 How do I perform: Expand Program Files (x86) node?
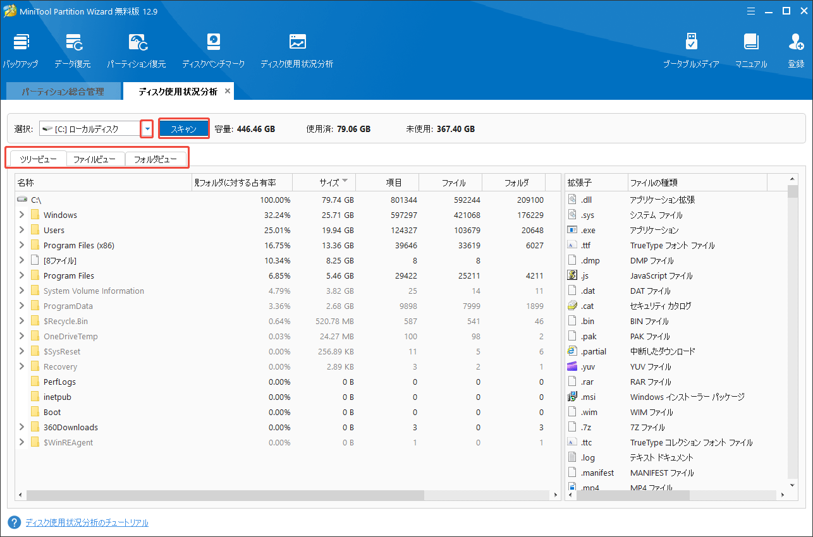(x=21, y=245)
